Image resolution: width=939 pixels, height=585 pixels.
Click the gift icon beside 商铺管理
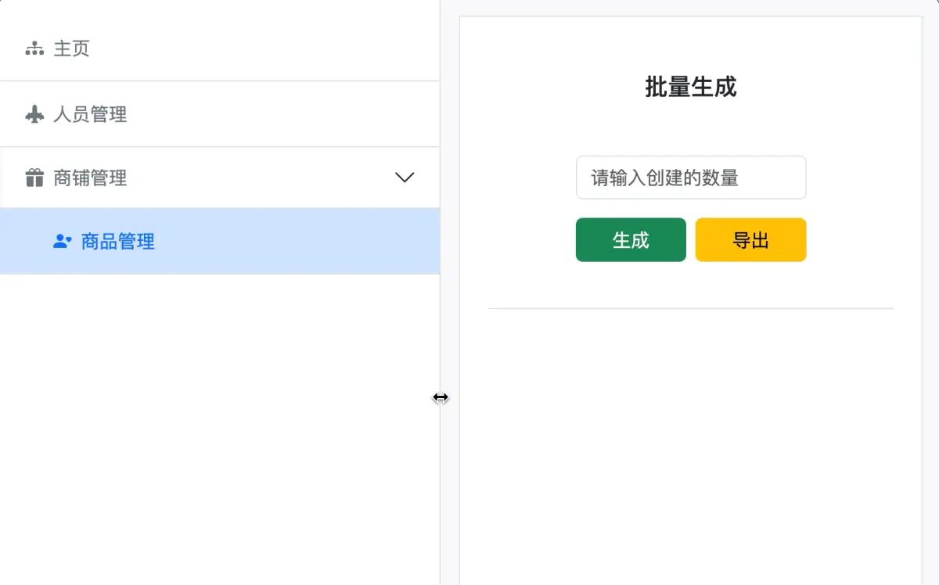(34, 178)
